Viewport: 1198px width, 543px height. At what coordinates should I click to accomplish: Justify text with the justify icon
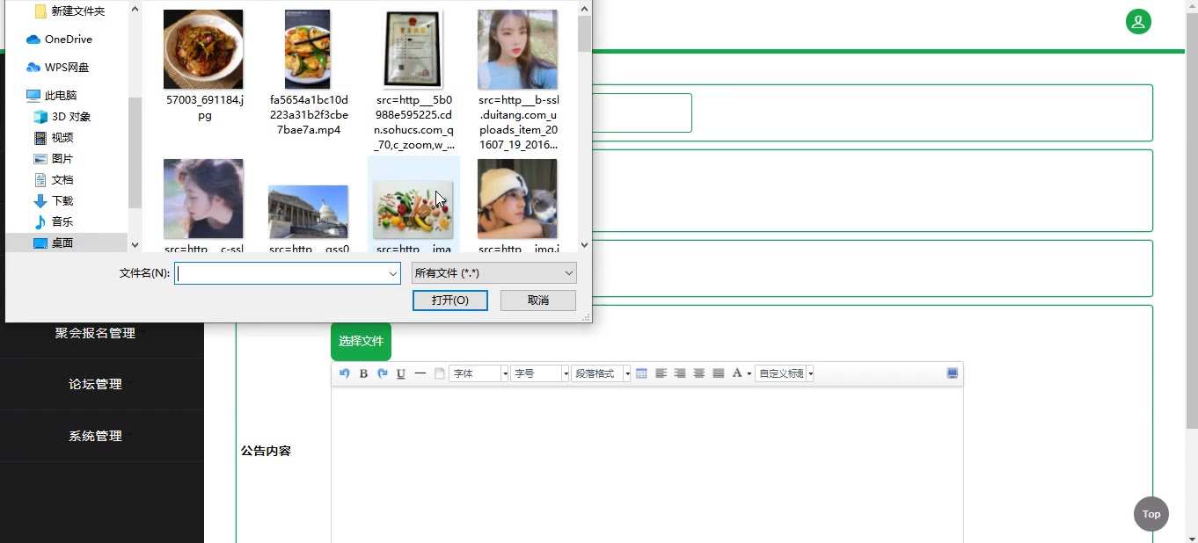[719, 373]
